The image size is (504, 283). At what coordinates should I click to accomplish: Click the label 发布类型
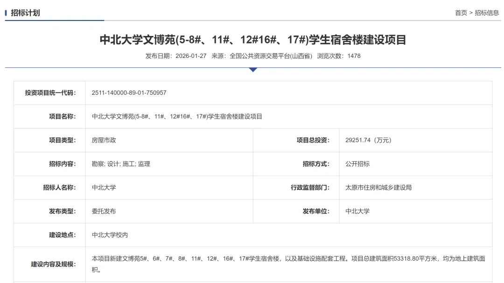pyautogui.click(x=63, y=211)
